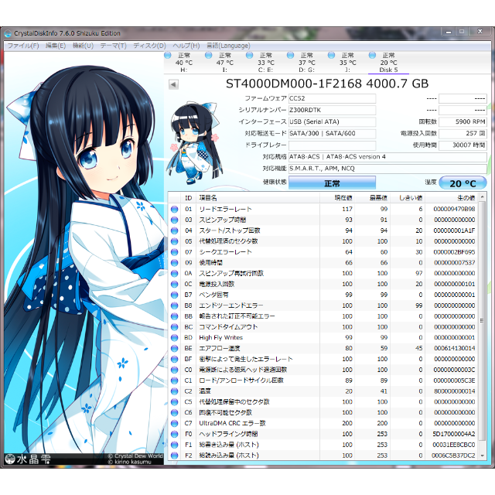Click the SMART list scrollbar thumb
This screenshot has width=495, height=495.
[x=482, y=321]
